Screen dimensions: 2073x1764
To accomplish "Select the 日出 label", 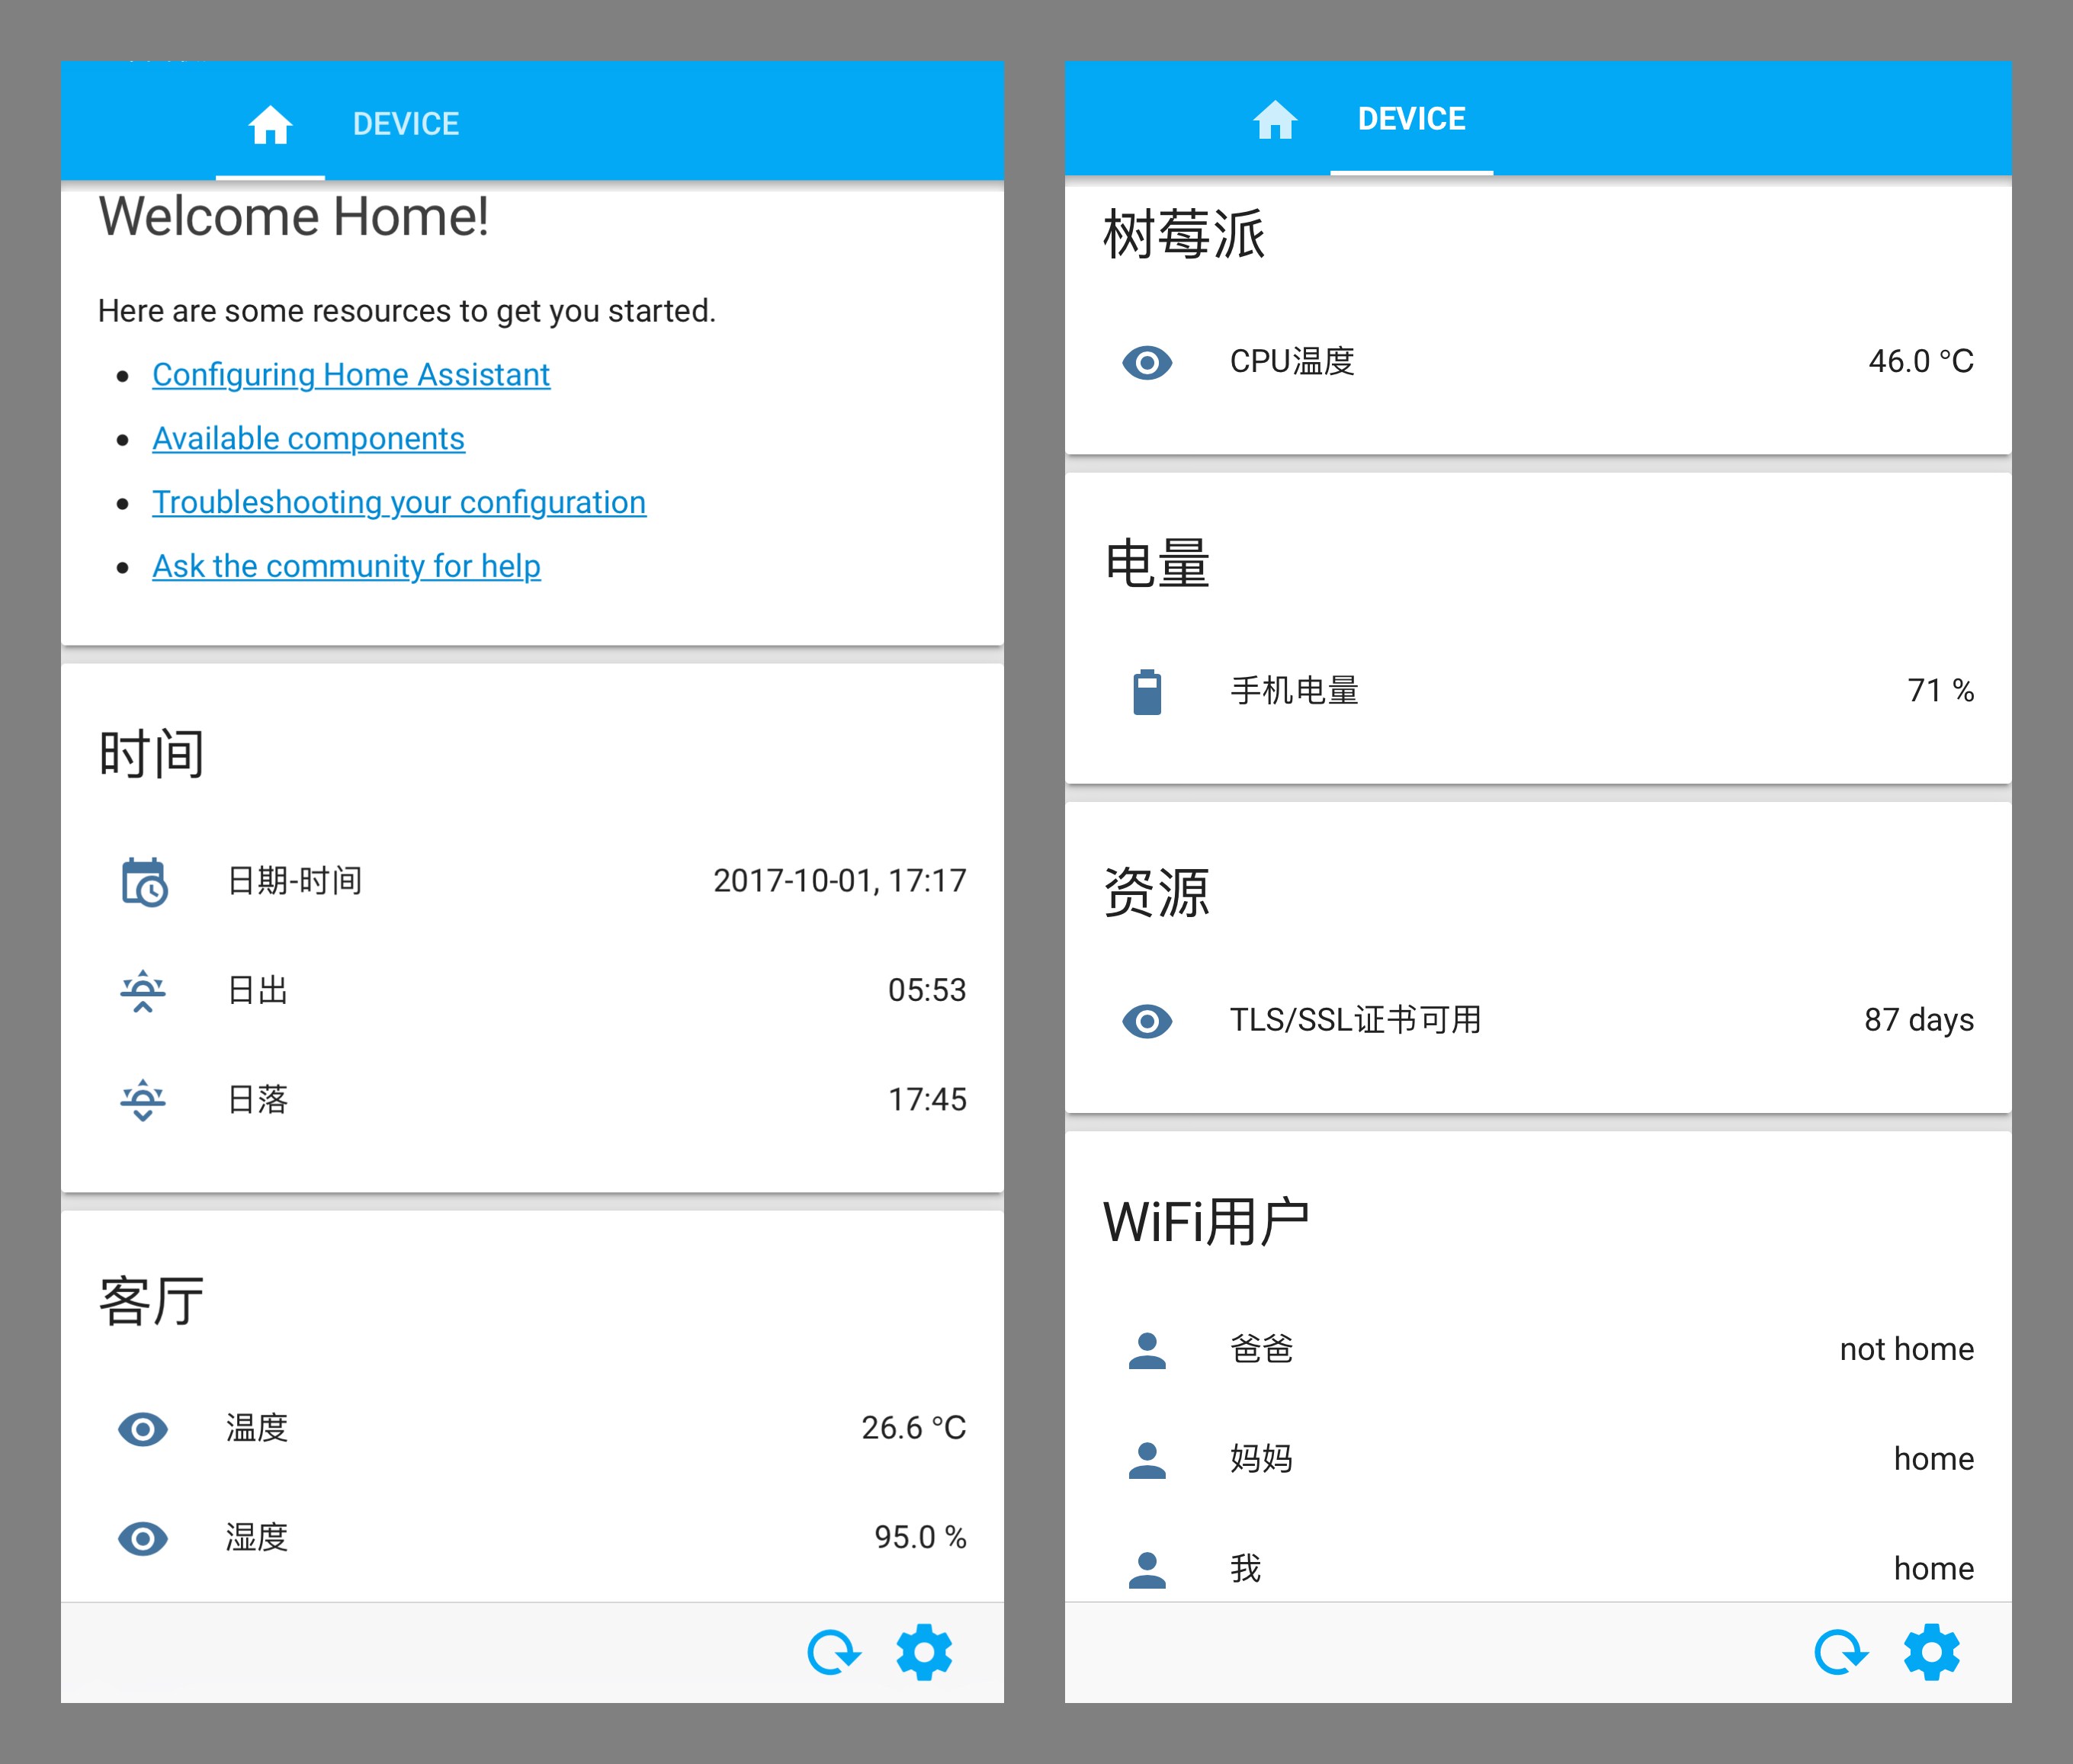I will [258, 990].
